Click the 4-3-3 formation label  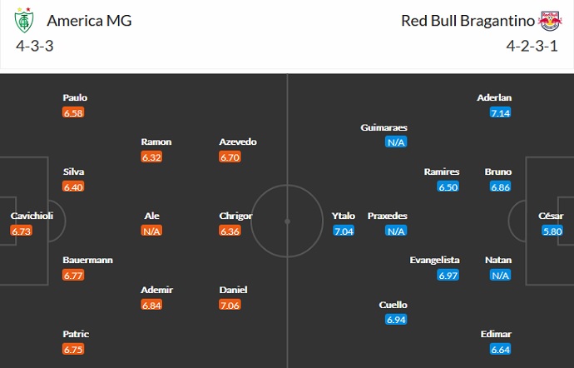tap(34, 45)
